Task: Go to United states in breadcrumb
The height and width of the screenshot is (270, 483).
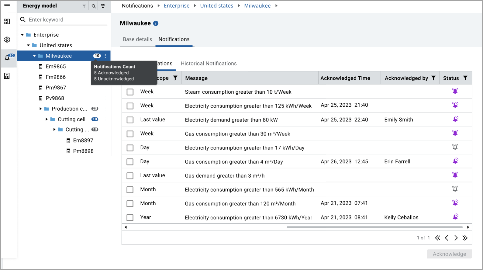Action: (x=216, y=6)
